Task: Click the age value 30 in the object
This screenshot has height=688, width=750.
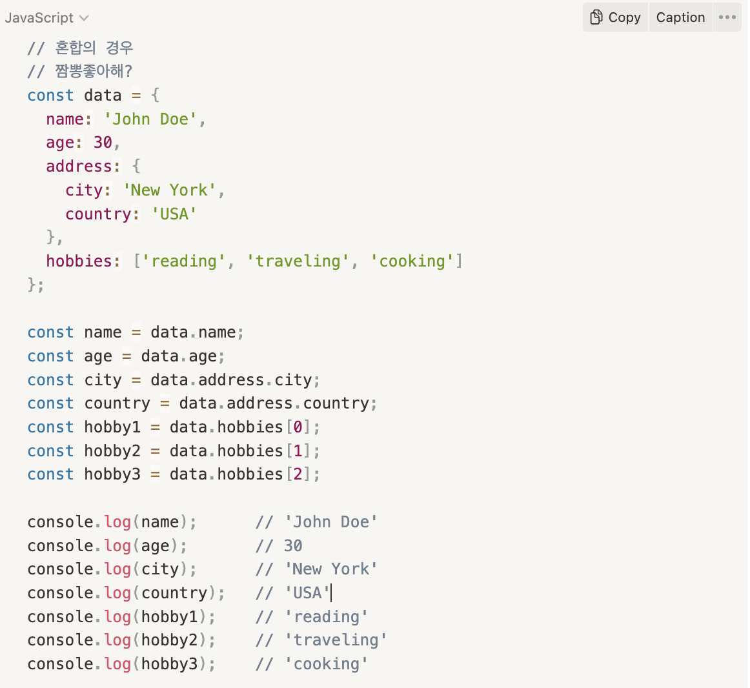Action: (x=103, y=143)
